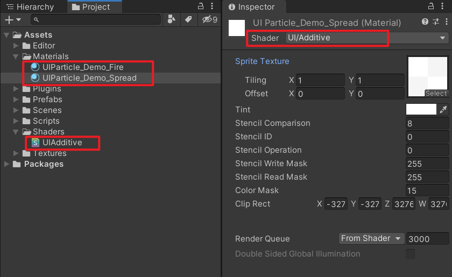Open Search by Label tag icon
This screenshot has height=277, width=452.
point(188,19)
